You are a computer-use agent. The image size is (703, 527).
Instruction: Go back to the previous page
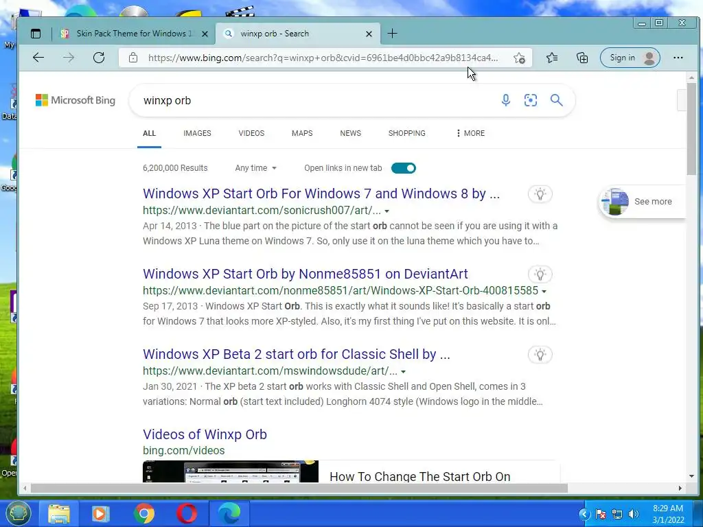tap(38, 58)
